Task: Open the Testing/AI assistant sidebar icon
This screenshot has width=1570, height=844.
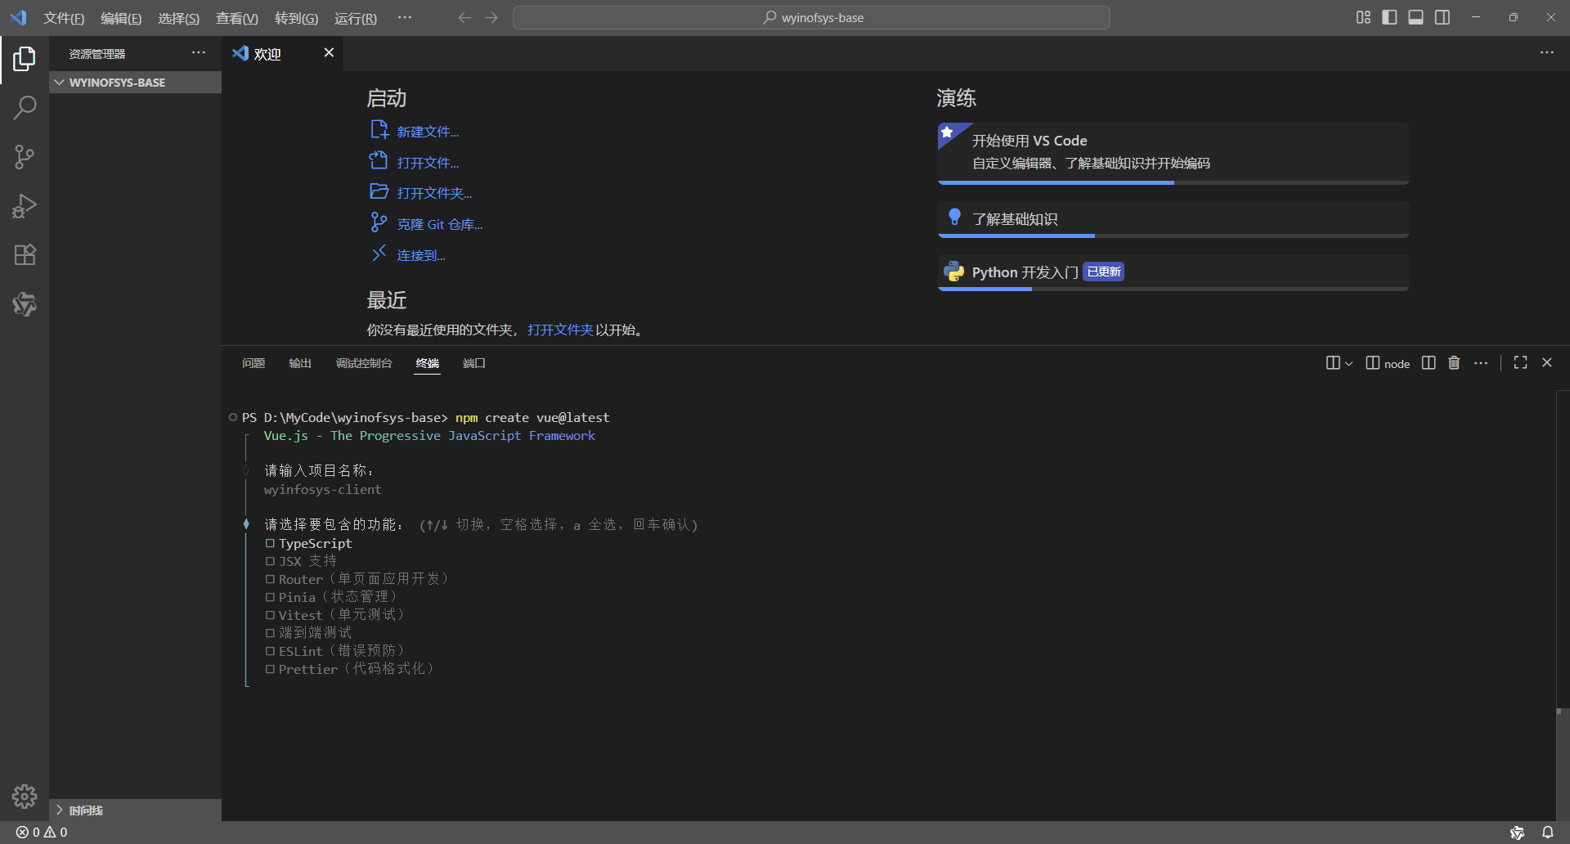Action: click(x=25, y=304)
